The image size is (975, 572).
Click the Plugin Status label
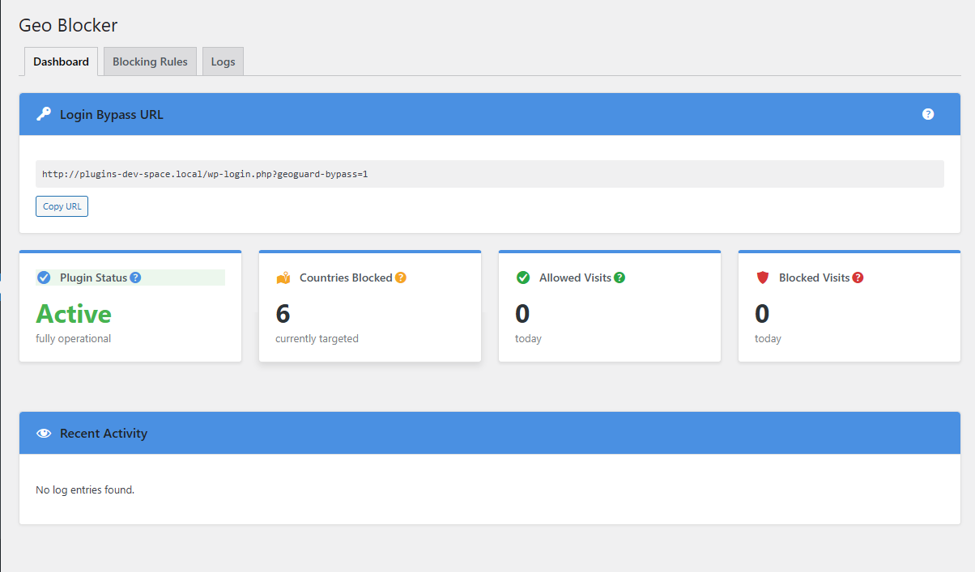(x=93, y=278)
